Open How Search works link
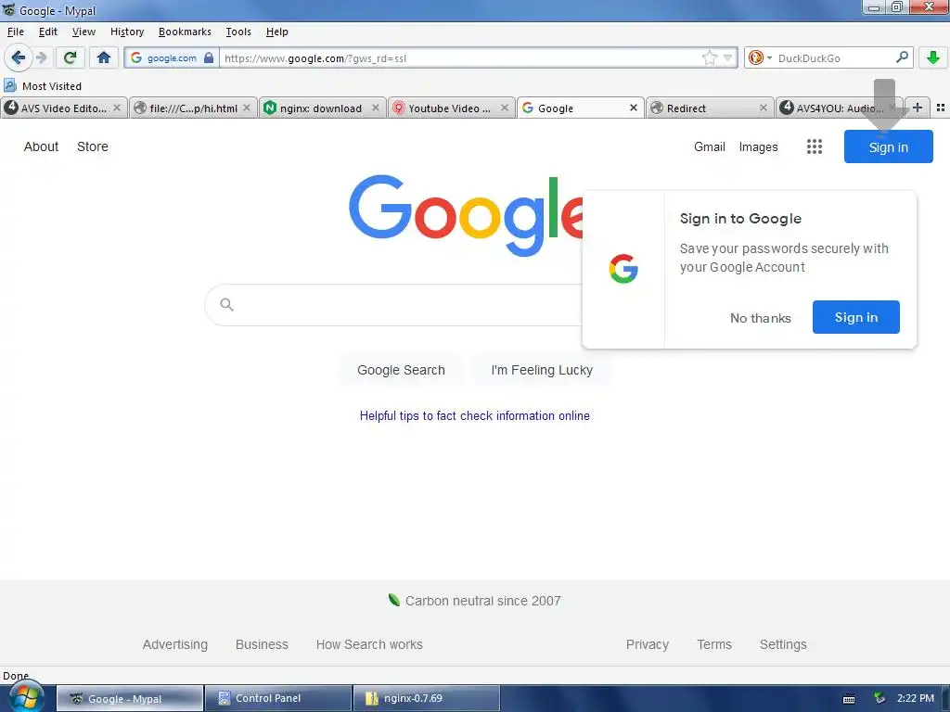 pyautogui.click(x=369, y=644)
